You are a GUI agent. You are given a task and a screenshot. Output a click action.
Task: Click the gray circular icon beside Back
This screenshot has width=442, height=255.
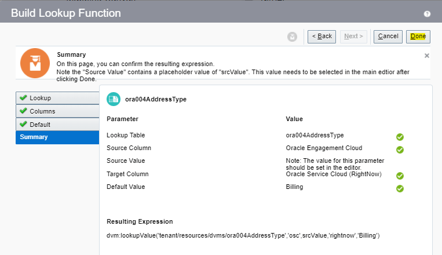292,37
